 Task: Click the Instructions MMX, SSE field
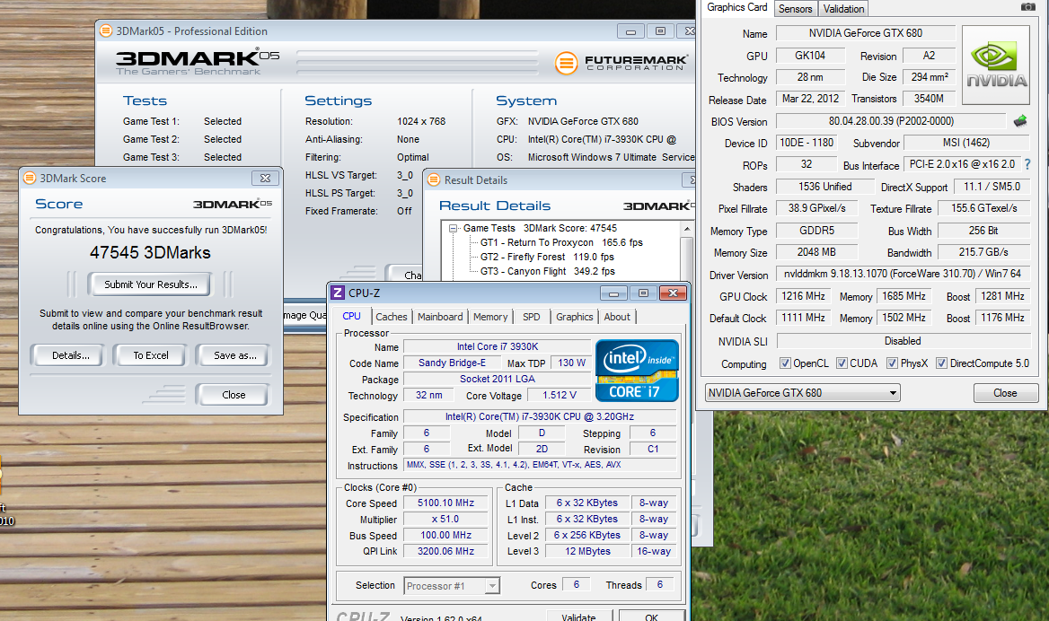tap(540, 465)
